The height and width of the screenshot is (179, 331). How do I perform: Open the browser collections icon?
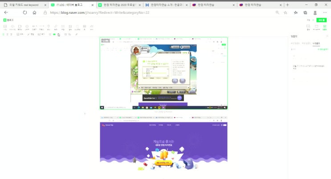tap(305, 12)
